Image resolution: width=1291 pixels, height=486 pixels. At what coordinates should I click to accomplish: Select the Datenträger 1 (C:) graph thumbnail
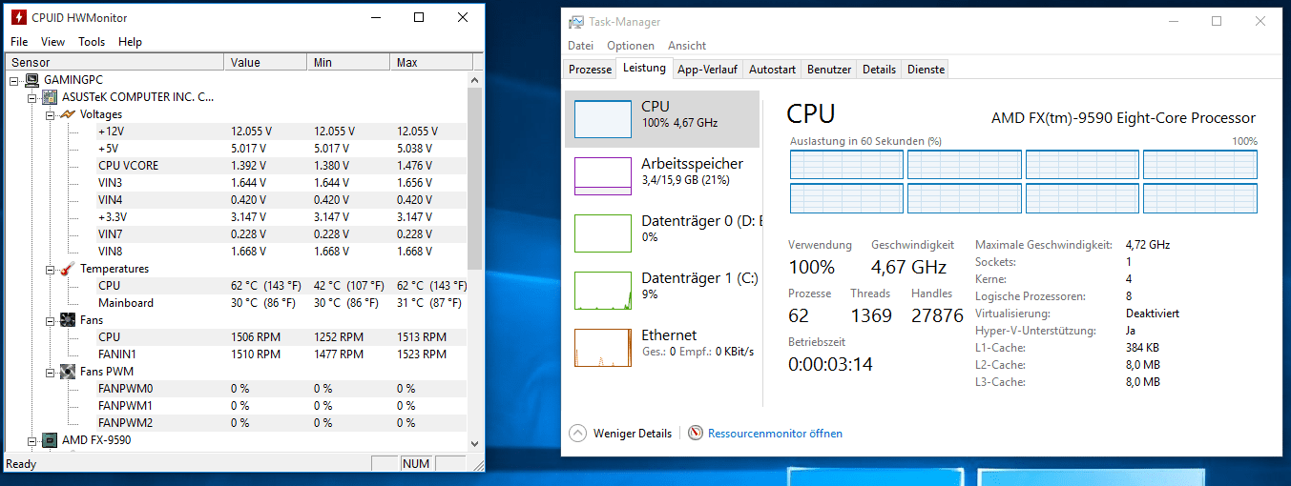point(602,291)
